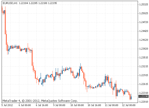
Task: Click the 1.24720 price scale value
Action: click(144, 22)
